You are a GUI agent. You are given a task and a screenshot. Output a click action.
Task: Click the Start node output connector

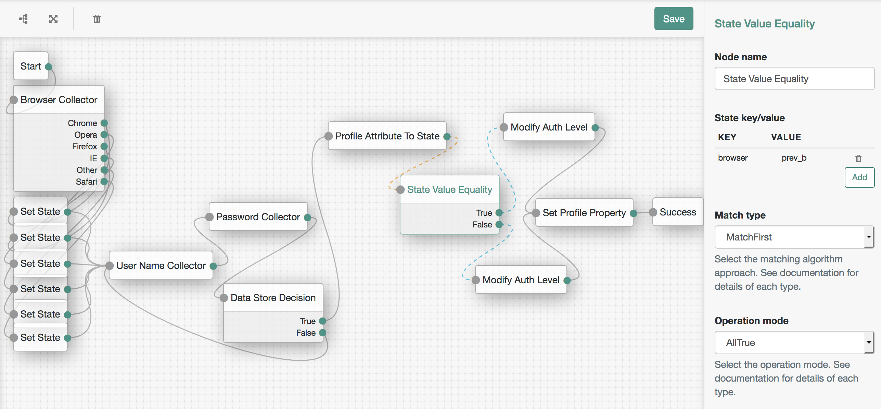(x=49, y=66)
